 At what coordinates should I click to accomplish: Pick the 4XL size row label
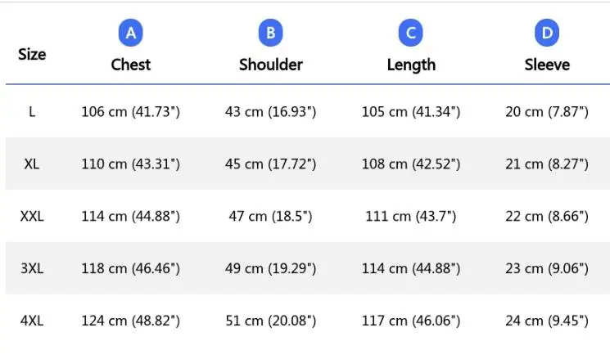pyautogui.click(x=32, y=321)
